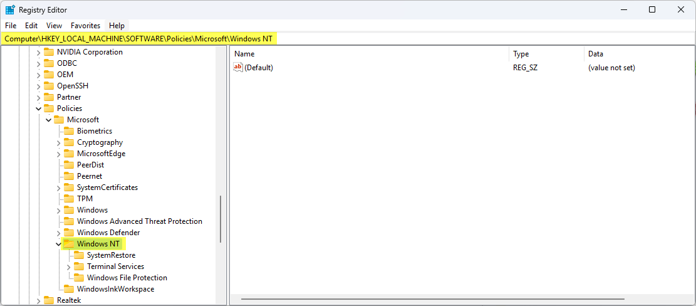Select the Windows File Protection label
This screenshot has height=306, width=696.
(x=127, y=278)
